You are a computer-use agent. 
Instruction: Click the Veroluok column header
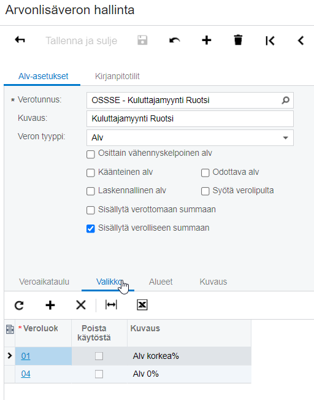[x=43, y=333]
